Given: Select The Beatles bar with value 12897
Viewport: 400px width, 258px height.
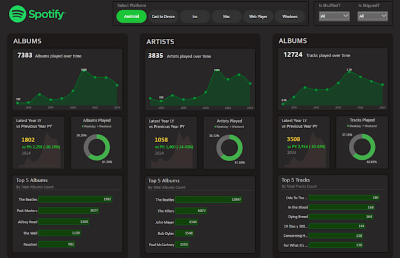Looking at the screenshot, I should 209,199.
